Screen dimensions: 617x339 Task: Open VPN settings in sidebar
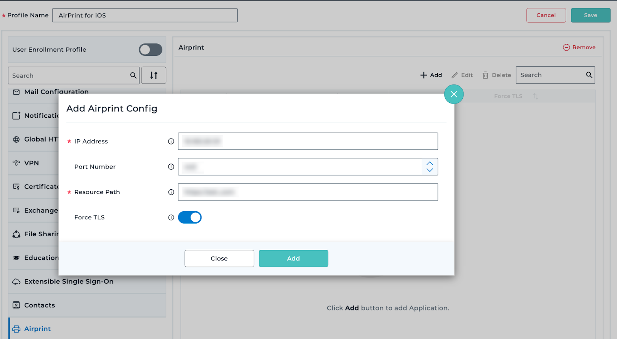point(31,163)
